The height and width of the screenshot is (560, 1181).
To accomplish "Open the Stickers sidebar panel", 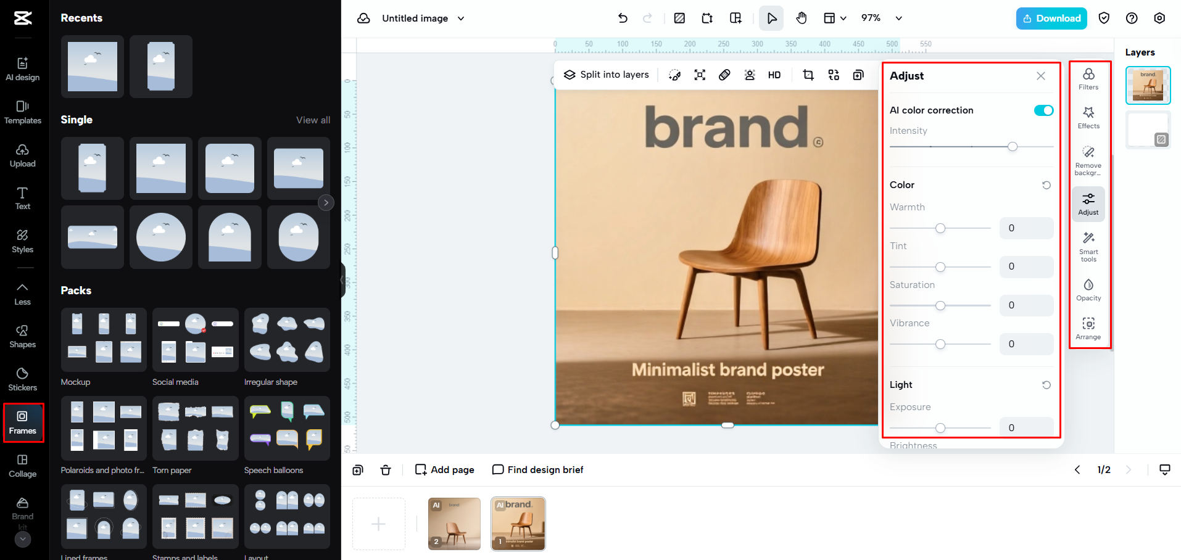I will tap(23, 380).
